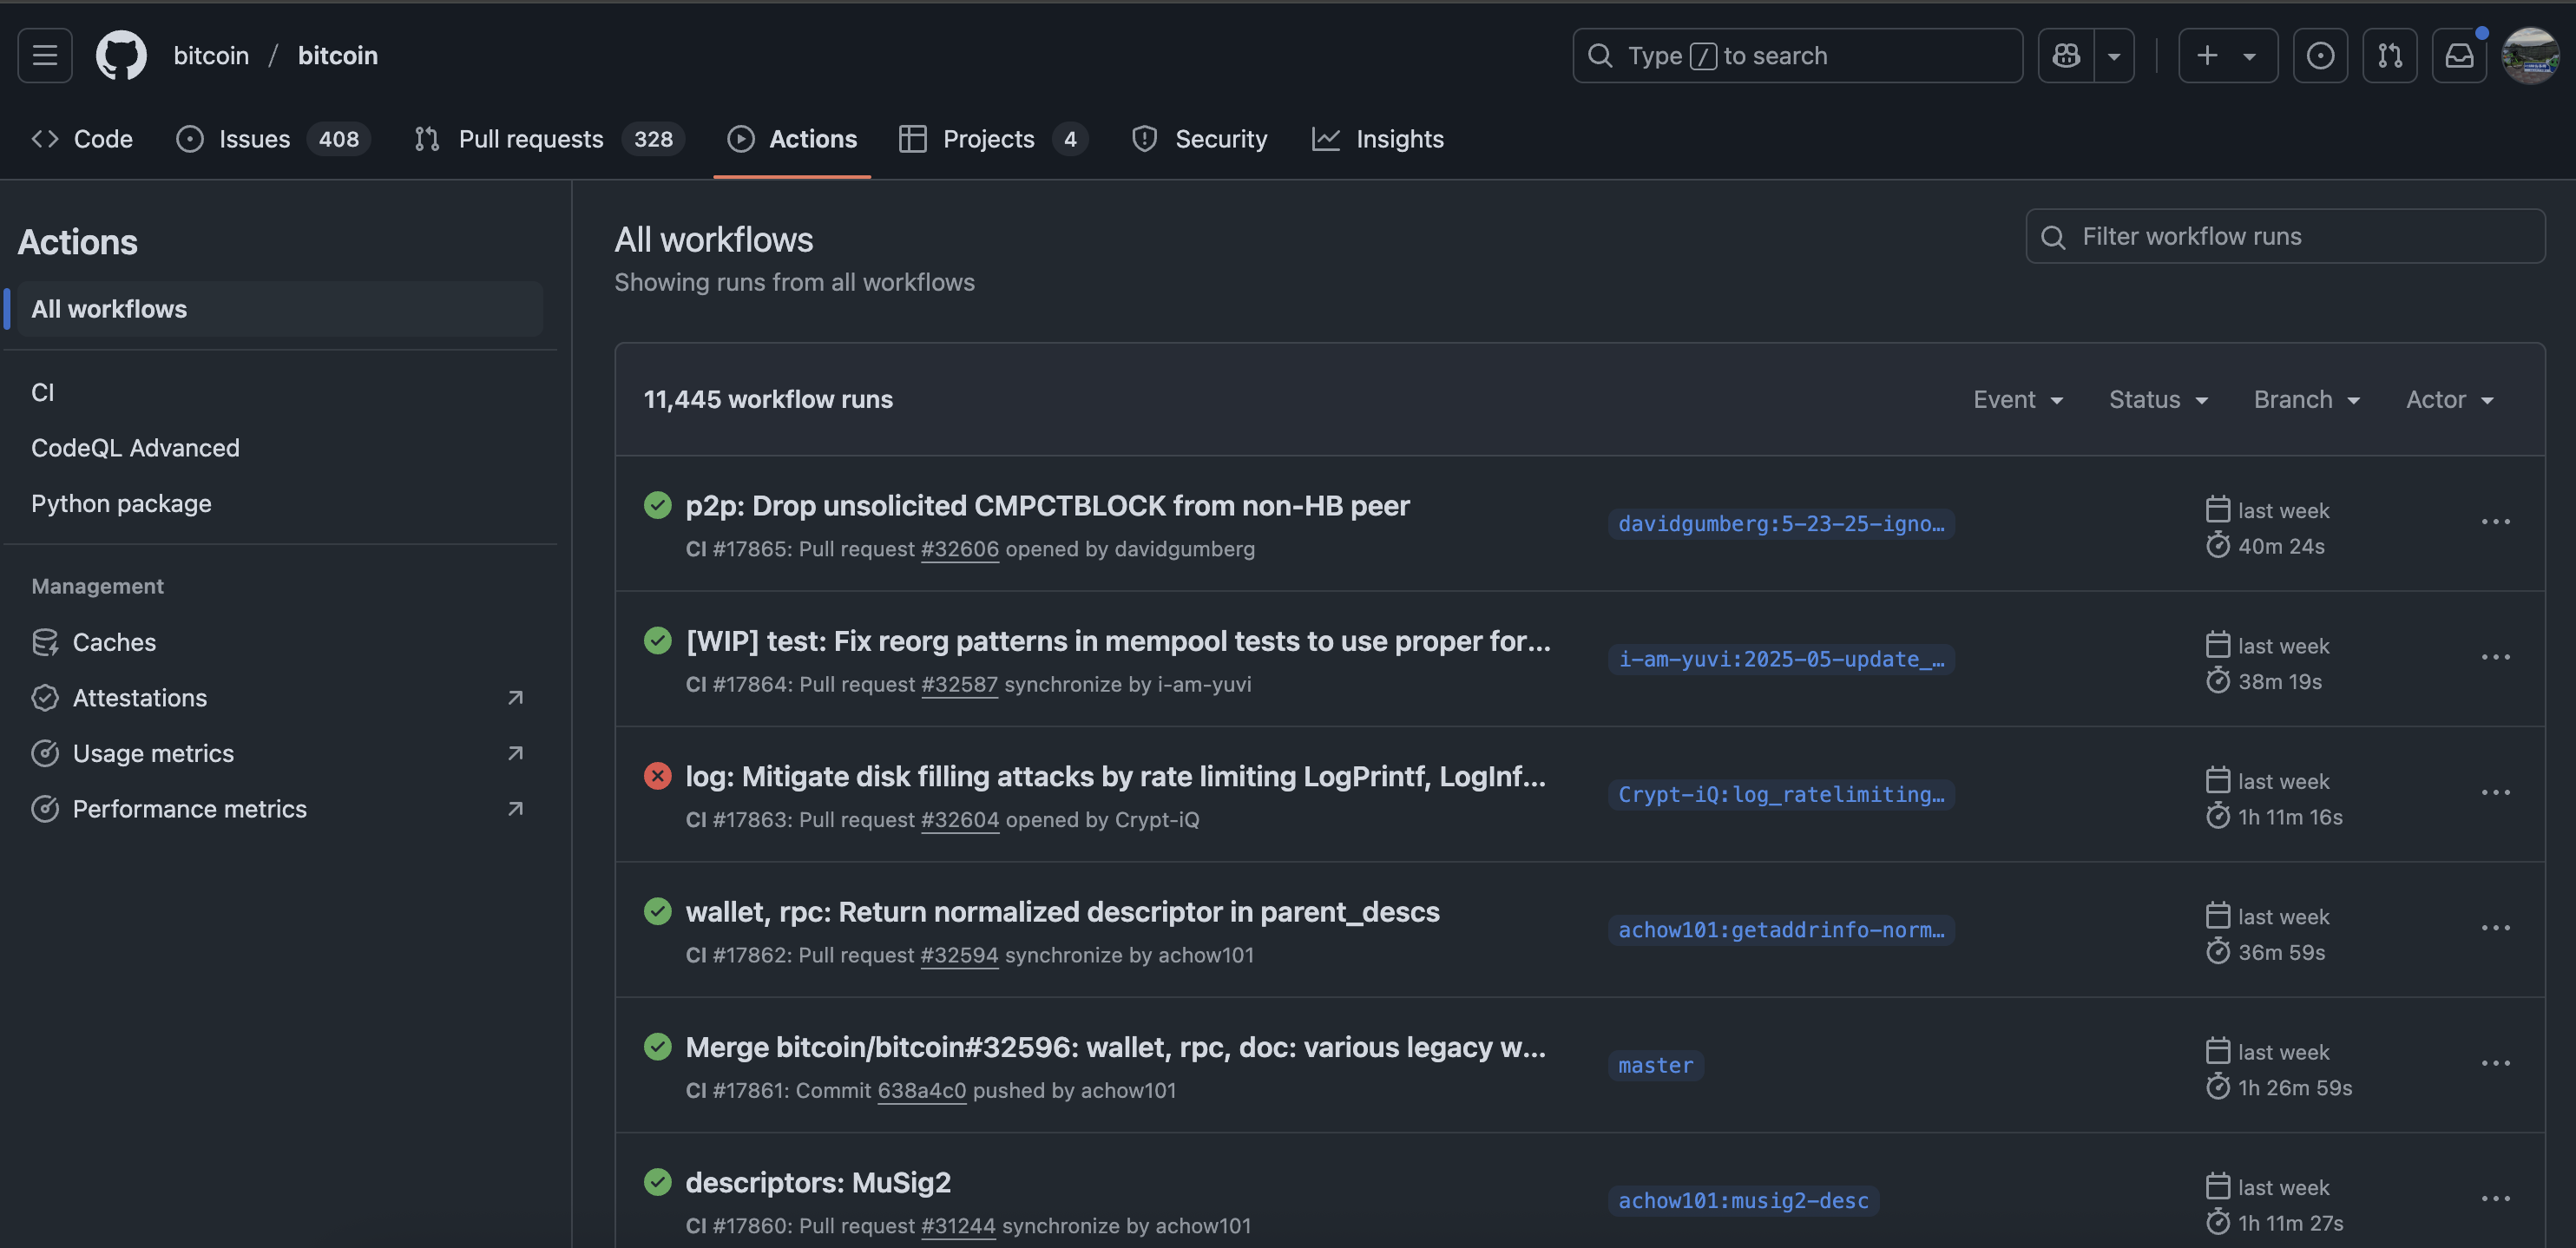Click the Performance metrics external link arrow

pos(515,809)
